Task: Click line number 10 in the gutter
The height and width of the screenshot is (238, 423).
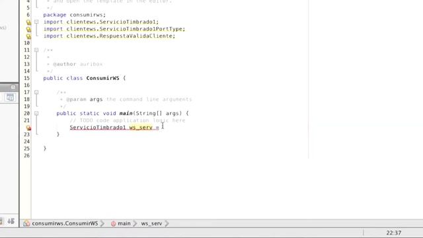Action: point(26,43)
